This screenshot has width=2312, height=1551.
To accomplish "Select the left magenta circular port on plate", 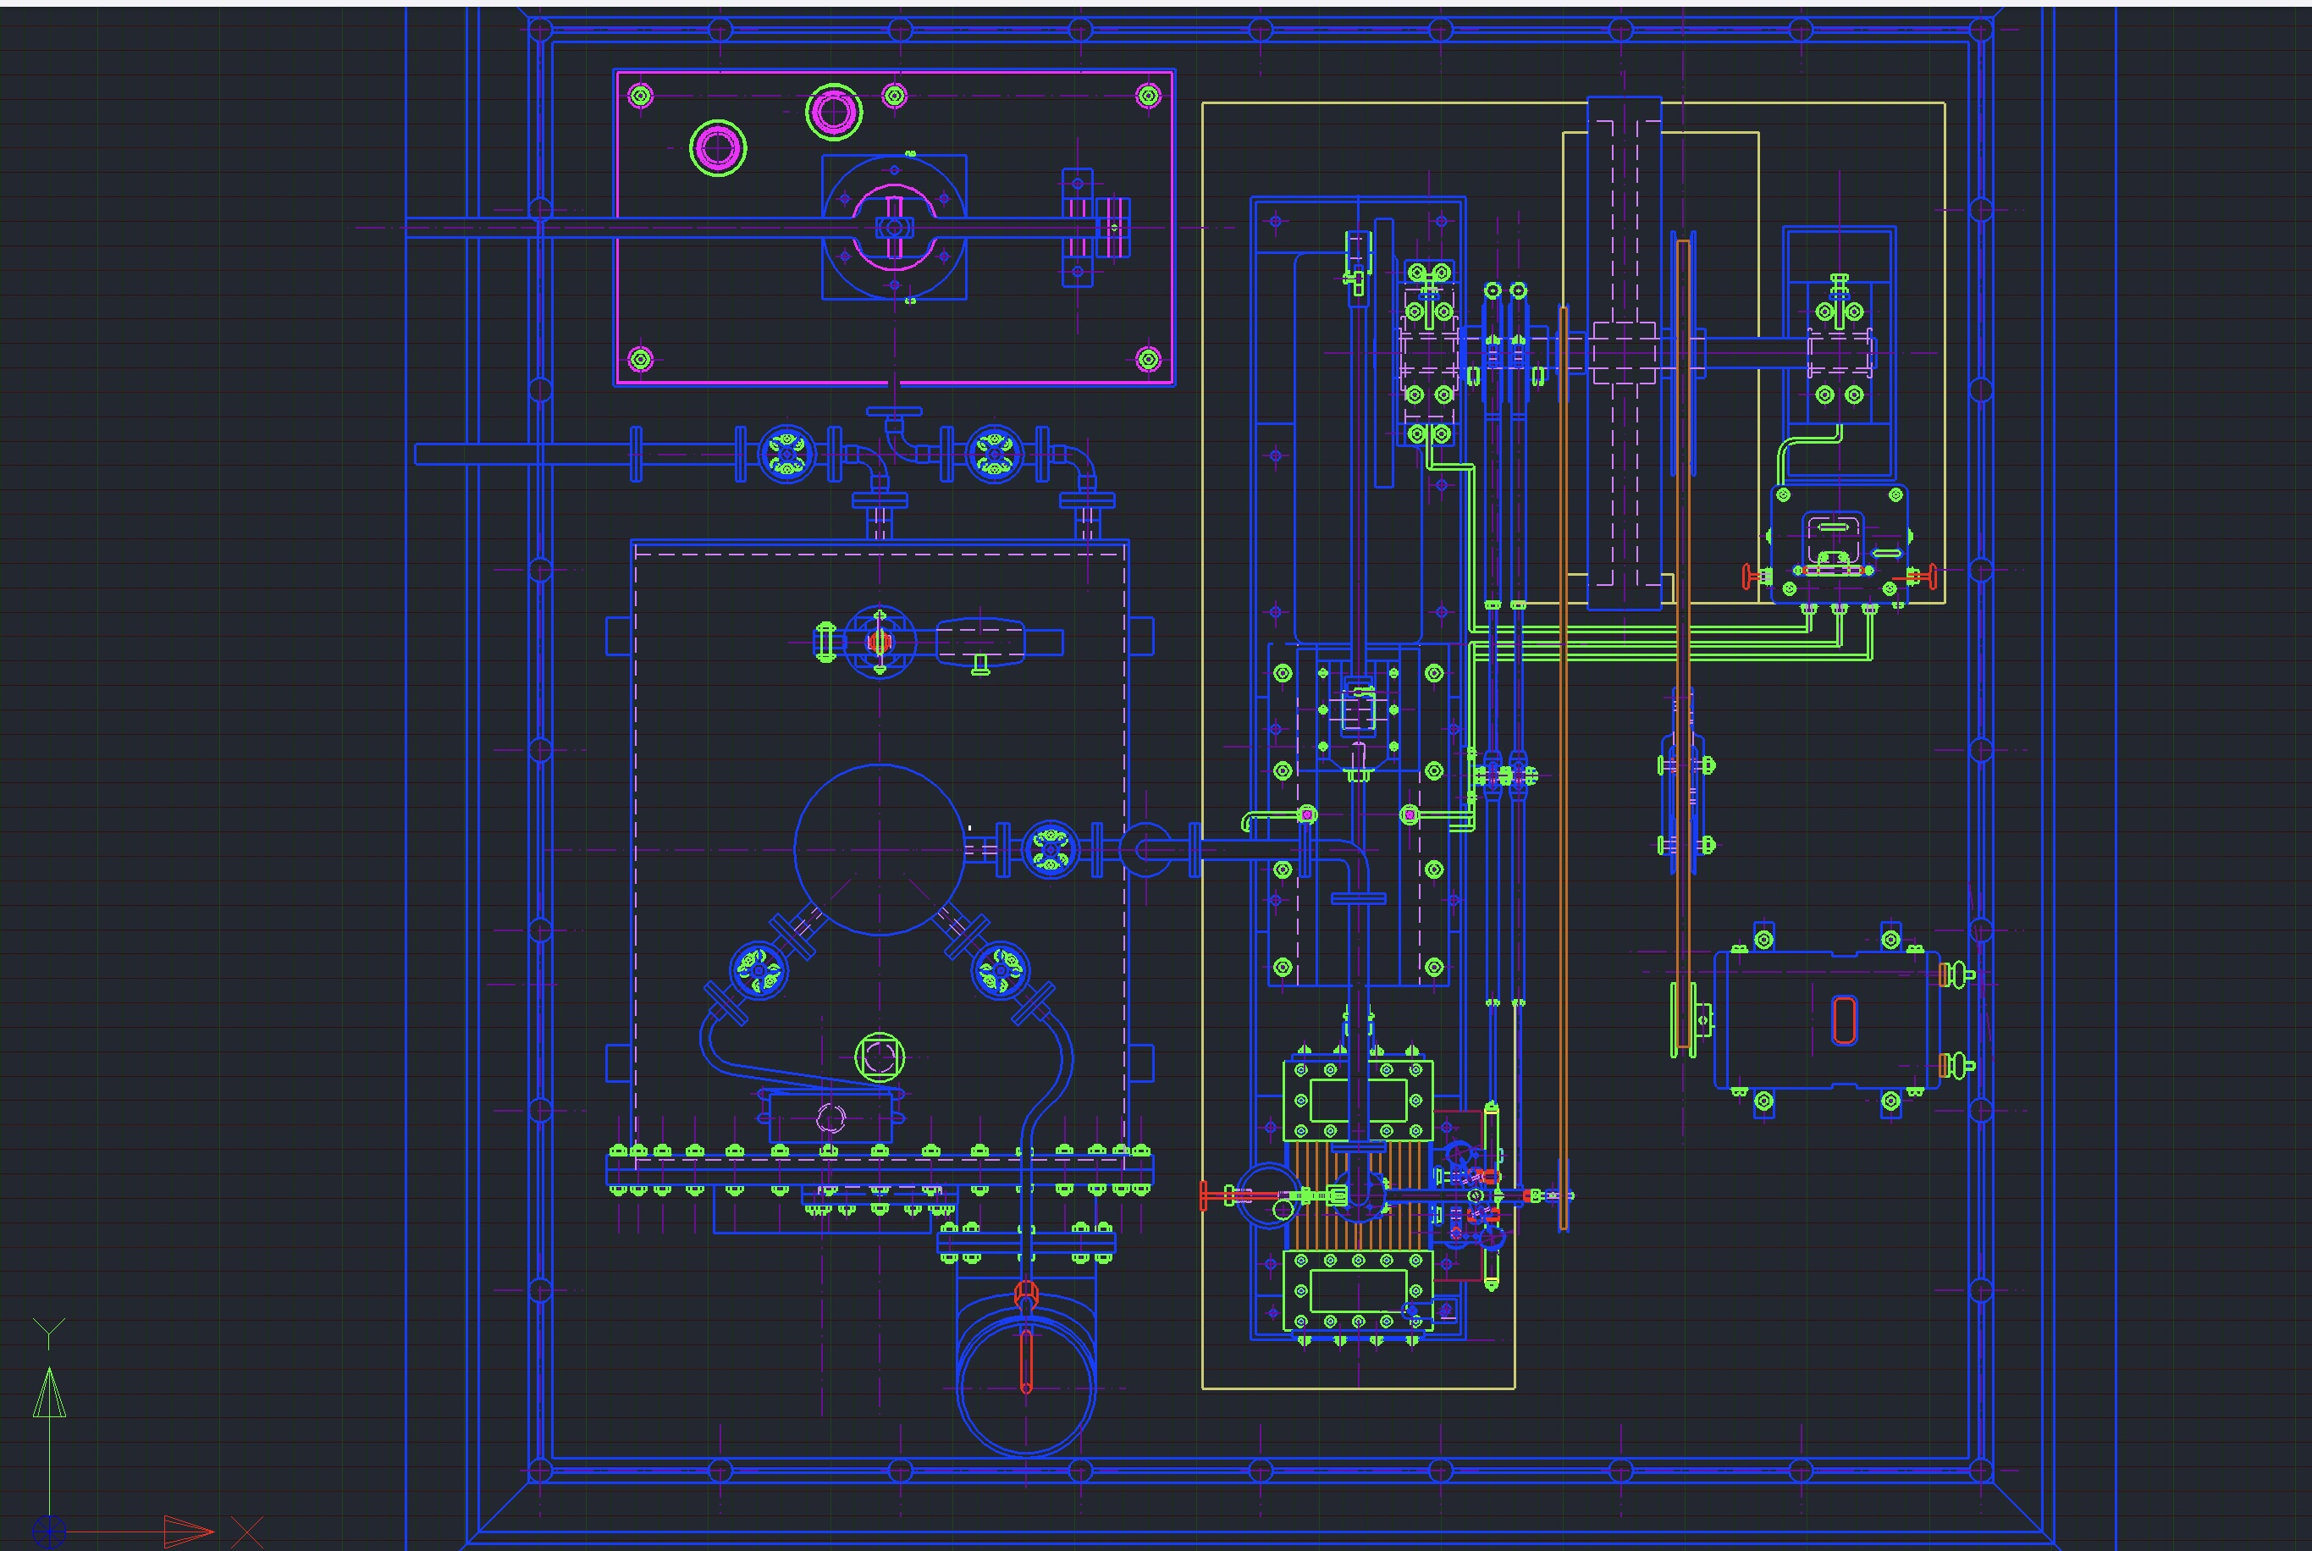I will point(718,148).
